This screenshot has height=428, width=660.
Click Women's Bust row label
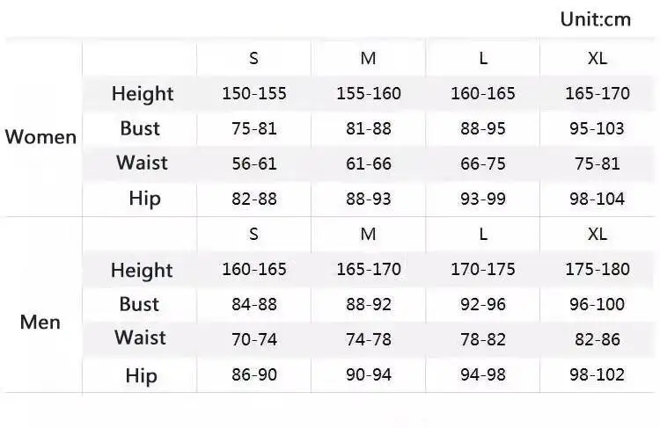pyautogui.click(x=140, y=128)
